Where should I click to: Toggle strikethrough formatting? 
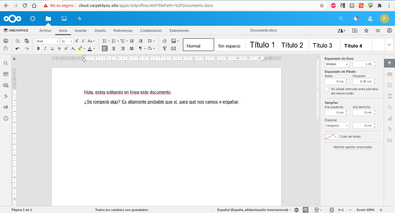click(x=59, y=48)
